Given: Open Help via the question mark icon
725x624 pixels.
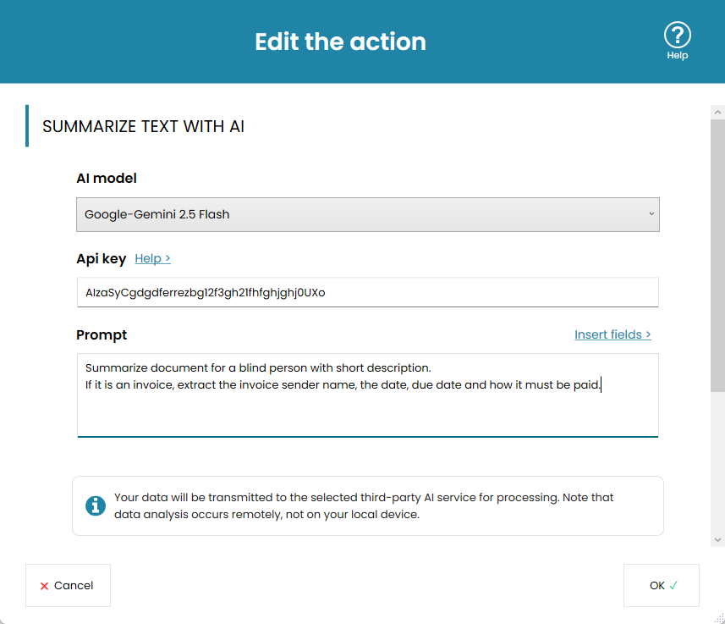Looking at the screenshot, I should click(677, 32).
